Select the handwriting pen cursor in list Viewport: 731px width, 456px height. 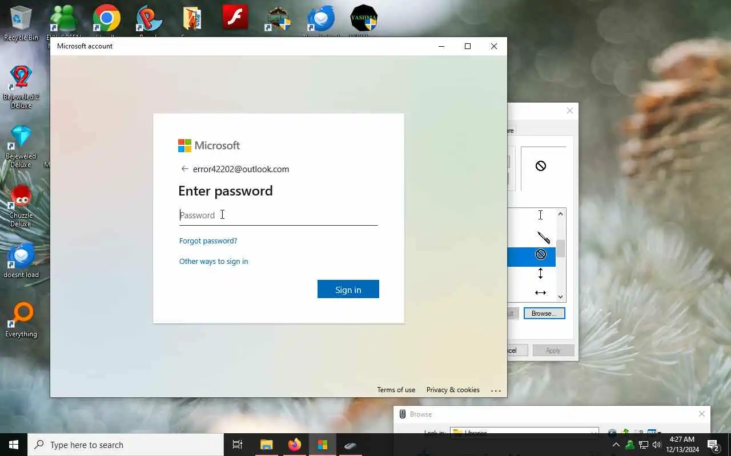(543, 237)
